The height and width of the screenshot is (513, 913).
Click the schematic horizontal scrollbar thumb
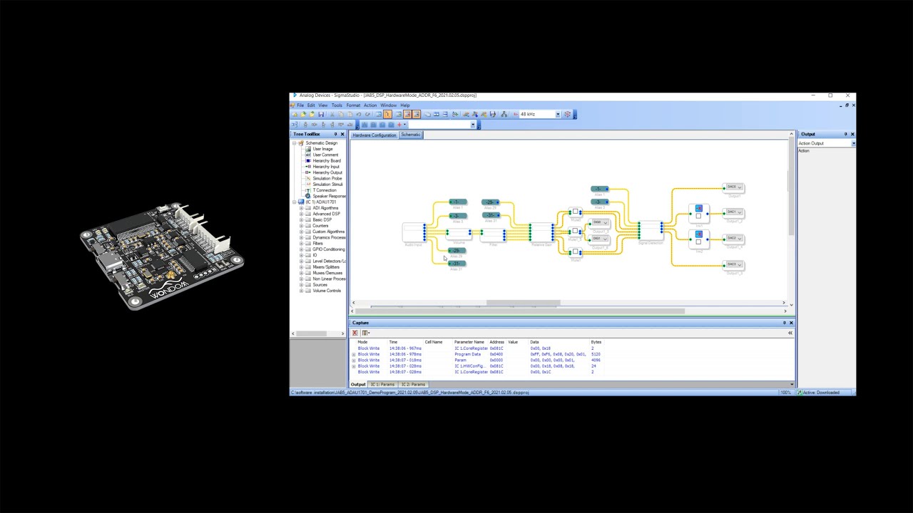(x=523, y=303)
